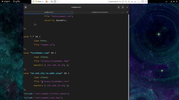Close the root@server2:~ tab
Screen dimensions: 179x100
tap(72, 12)
